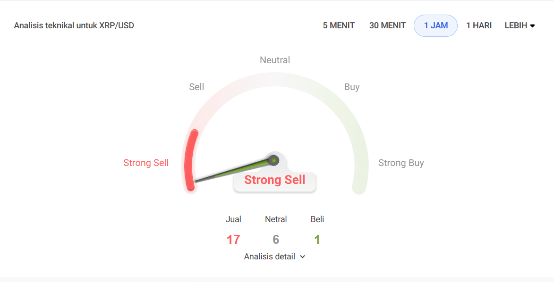Image resolution: width=554 pixels, height=282 pixels.
Task: Select the 30 MENIT timeframe
Action: [387, 25]
